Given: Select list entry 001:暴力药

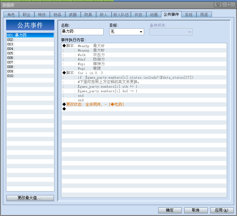Looking at the screenshot, I should (30, 35).
